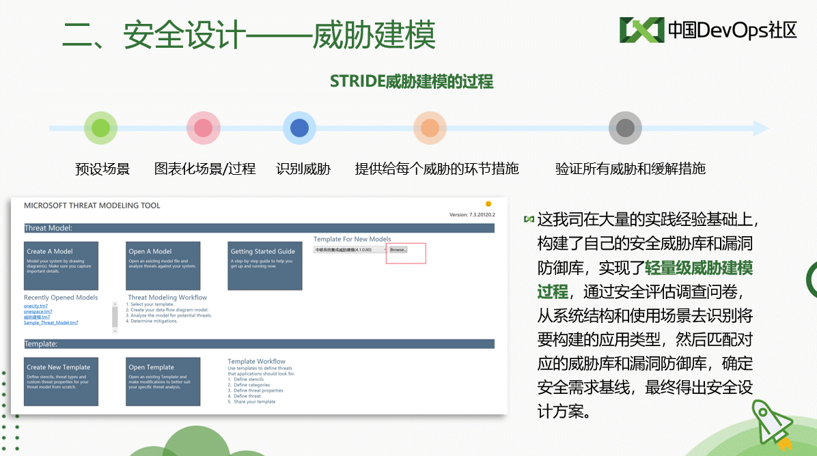This screenshot has height=456, width=817.
Task: Click '4. Determine mitigations.' step
Action: pyautogui.click(x=152, y=321)
